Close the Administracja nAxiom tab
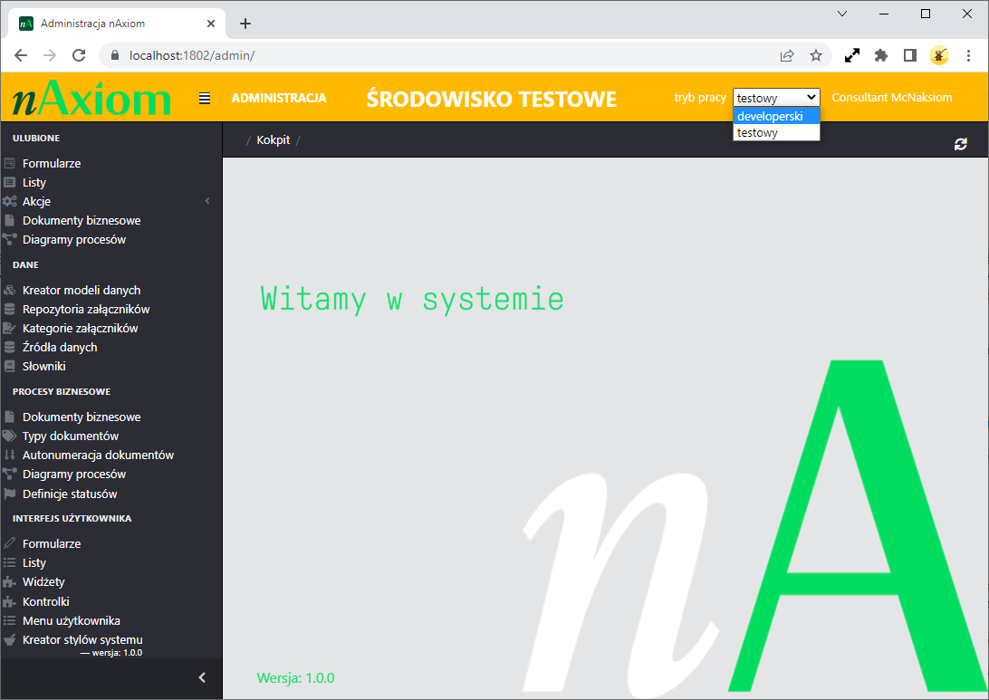This screenshot has height=700, width=989. coord(211,24)
